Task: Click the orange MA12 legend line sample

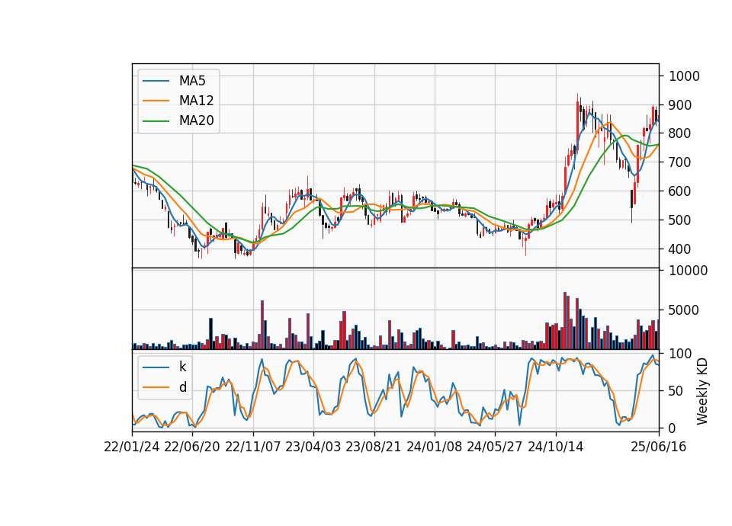Action: coord(156,101)
